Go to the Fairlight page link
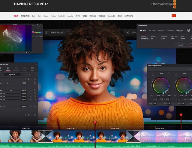This screenshot has width=192, height=148. (x=61, y=16)
